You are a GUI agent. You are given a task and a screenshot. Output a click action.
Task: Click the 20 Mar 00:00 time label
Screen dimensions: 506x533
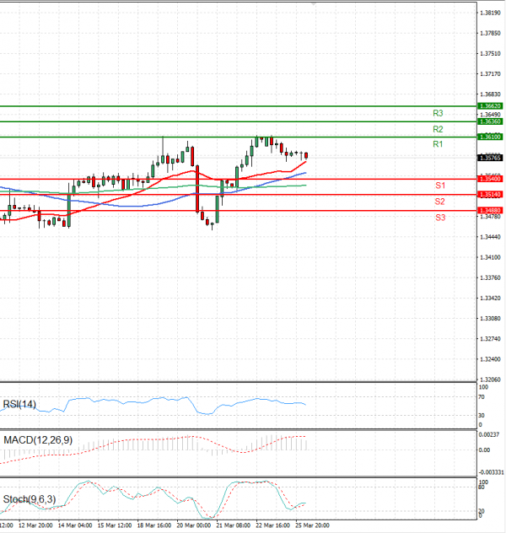coord(194,525)
